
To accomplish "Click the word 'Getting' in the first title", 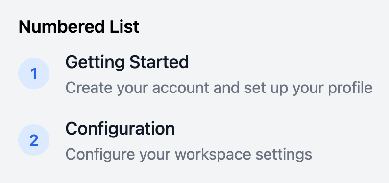I will [95, 63].
